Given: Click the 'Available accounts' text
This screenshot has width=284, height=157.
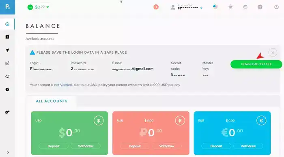Looking at the screenshot, I should coord(40,39).
